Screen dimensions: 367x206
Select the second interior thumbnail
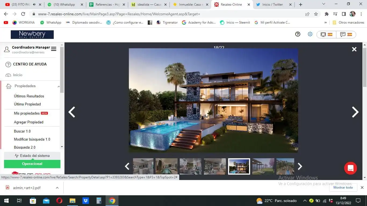tap(167, 166)
